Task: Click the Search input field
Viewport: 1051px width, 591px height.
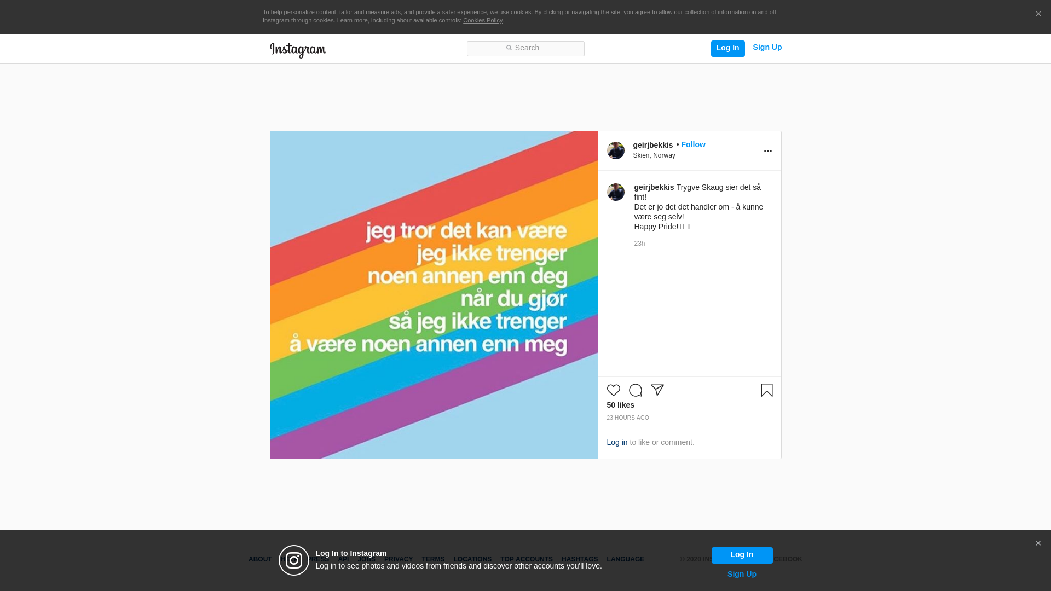Action: click(x=525, y=48)
